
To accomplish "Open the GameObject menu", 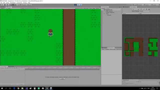I will click(x=13, y=3).
